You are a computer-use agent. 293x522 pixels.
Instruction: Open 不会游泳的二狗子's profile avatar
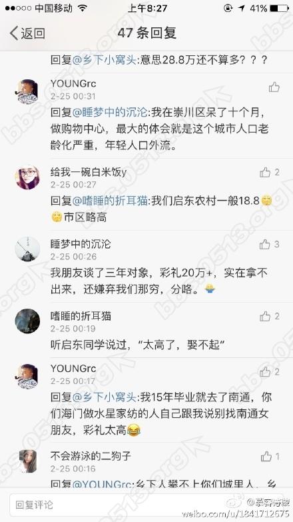[27, 461]
